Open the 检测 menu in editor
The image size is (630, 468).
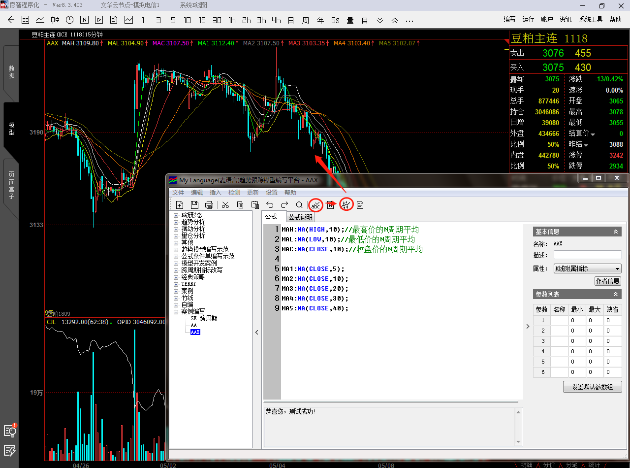point(234,193)
